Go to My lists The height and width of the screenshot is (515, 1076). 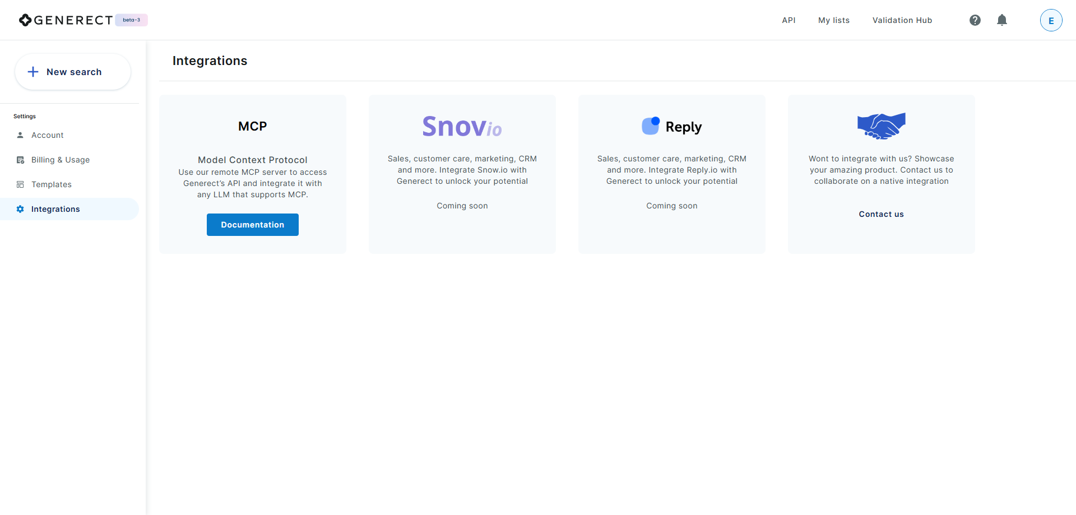click(x=834, y=20)
